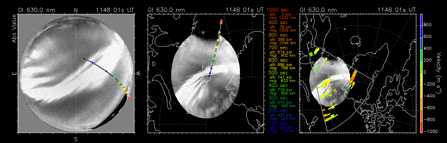Click the W compass label on all-sky image
This screenshot has height=143, width=447.
pyautogui.click(x=138, y=74)
